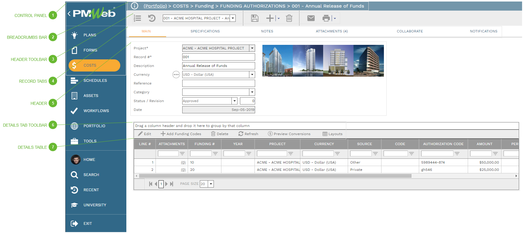523x233 pixels.
Task: Open filter options for Funding # column
Action: pos(215,154)
